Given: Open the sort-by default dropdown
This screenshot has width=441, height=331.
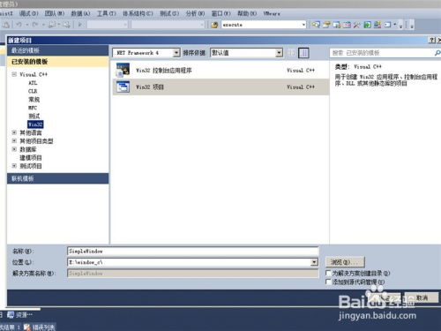Looking at the screenshot, I should (246, 53).
